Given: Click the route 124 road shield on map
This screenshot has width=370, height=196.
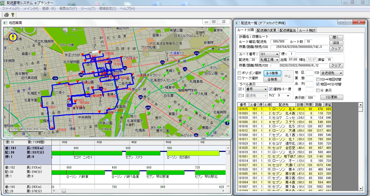Looking at the screenshot, I should point(55,78).
